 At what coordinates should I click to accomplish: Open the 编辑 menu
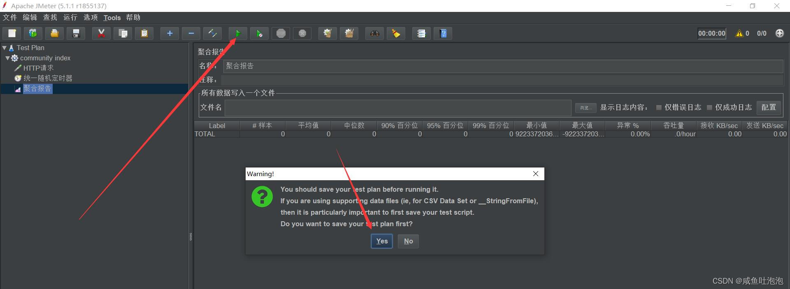click(30, 17)
